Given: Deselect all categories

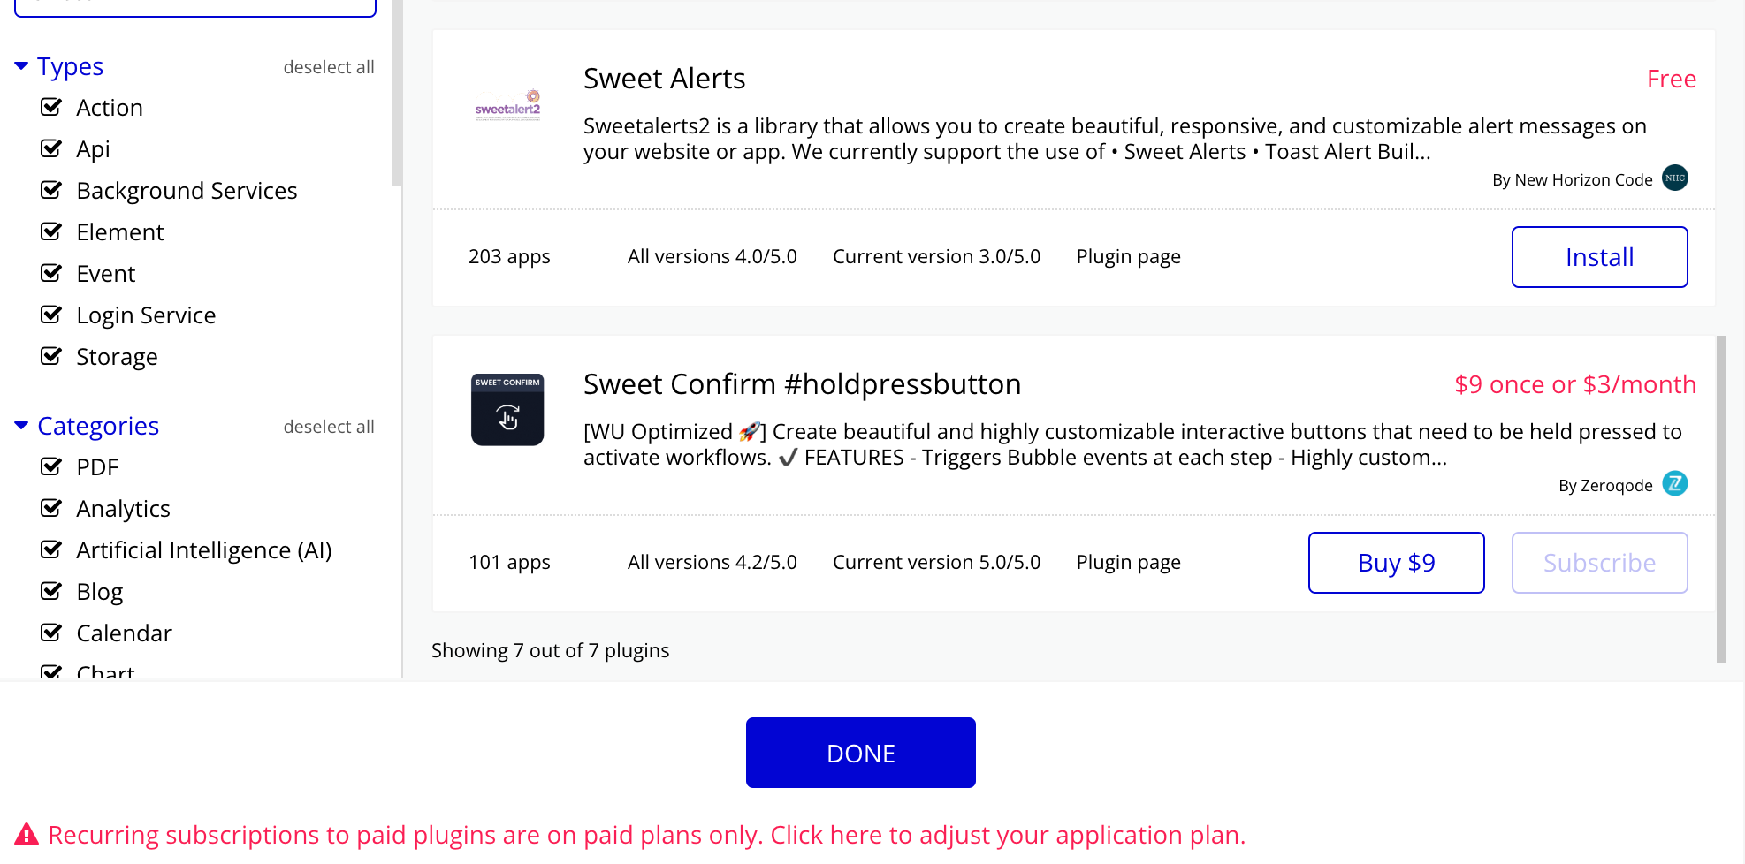Looking at the screenshot, I should point(329,427).
